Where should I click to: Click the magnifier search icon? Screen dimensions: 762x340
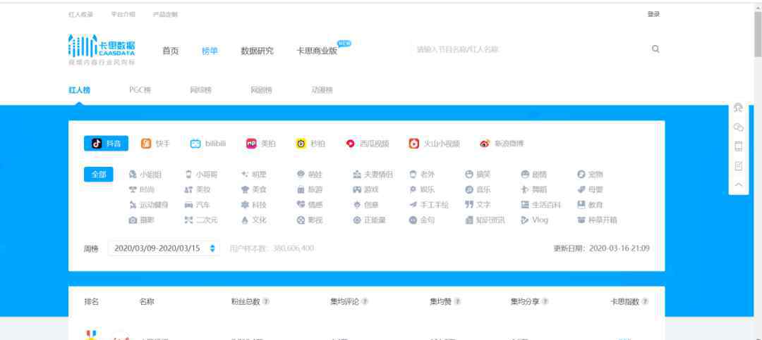[x=655, y=49]
